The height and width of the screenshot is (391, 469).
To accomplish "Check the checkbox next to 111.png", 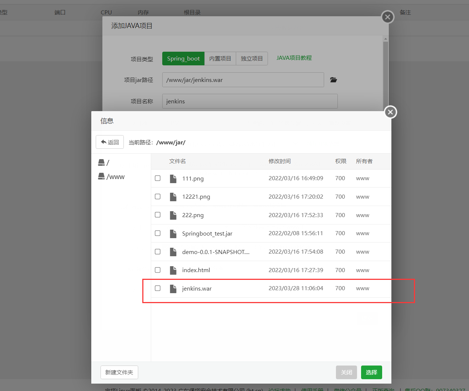I will click(158, 178).
